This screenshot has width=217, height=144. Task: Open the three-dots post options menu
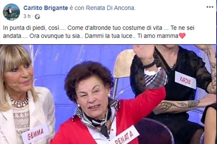pyautogui.click(x=210, y=7)
